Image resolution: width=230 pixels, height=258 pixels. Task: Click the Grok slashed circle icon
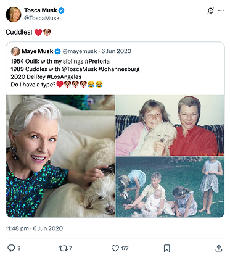click(x=210, y=10)
